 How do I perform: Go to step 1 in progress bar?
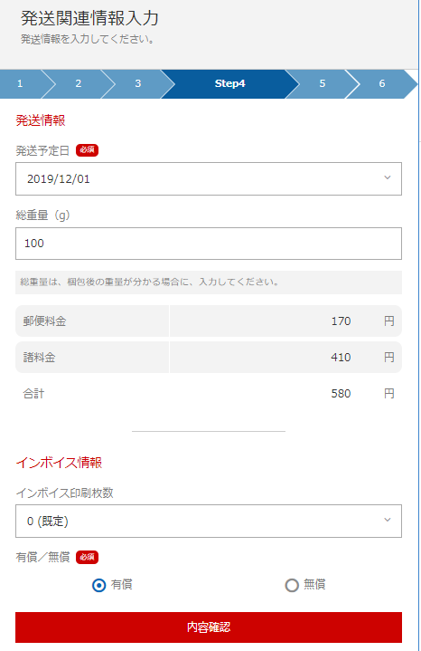(21, 84)
